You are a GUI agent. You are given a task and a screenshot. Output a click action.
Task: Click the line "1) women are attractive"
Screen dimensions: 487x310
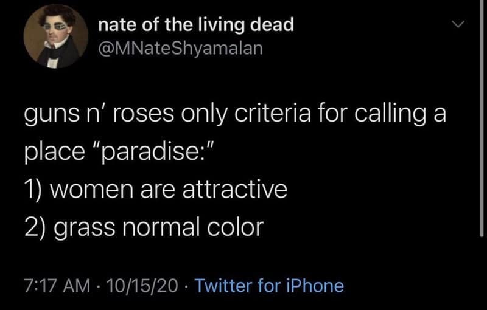pos(155,191)
